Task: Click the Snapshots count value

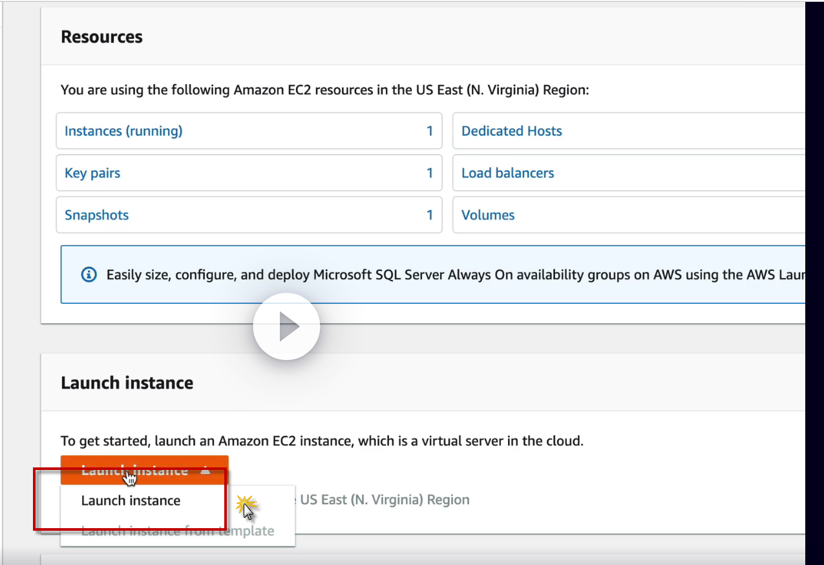Action: click(x=430, y=215)
